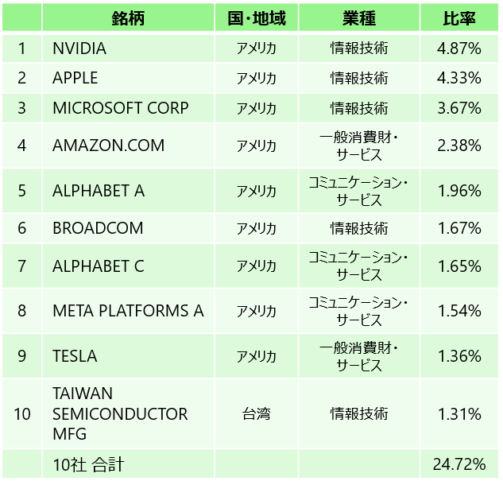Click TAIWAN SEMICONDUCTOR MFG stock name
The height and width of the screenshot is (481, 503).
[120, 414]
